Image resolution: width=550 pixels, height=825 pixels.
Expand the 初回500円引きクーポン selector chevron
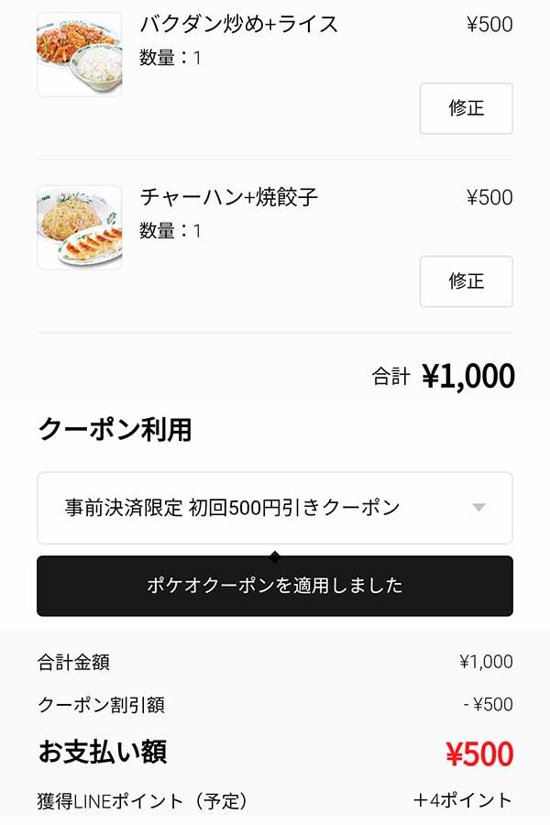(478, 508)
